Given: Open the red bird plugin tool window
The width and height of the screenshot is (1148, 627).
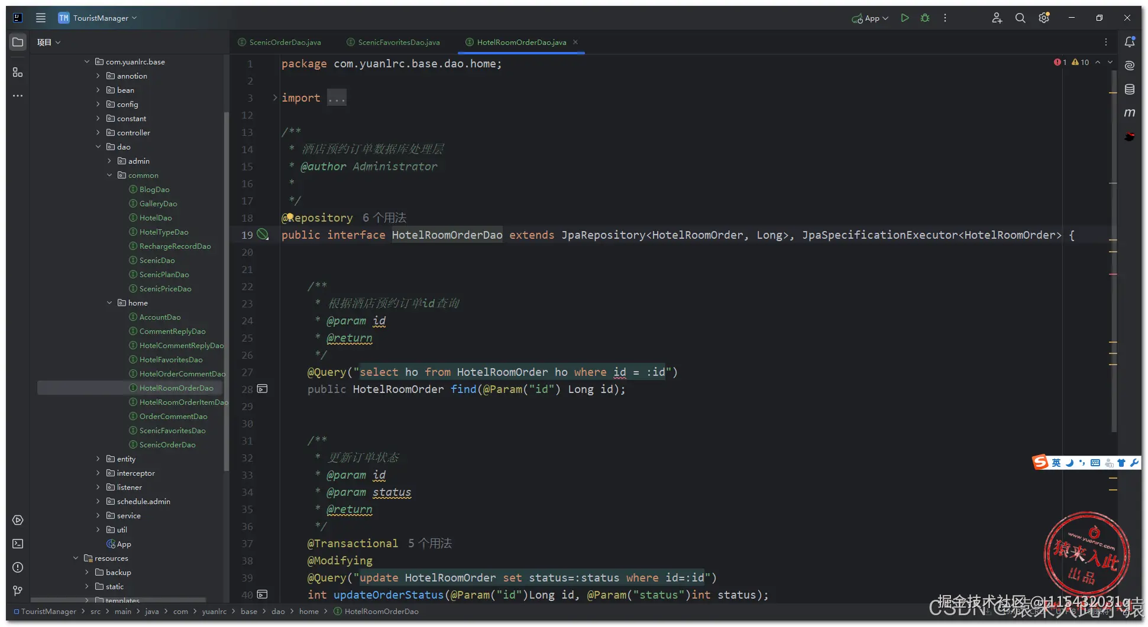Looking at the screenshot, I should pyautogui.click(x=1130, y=137).
